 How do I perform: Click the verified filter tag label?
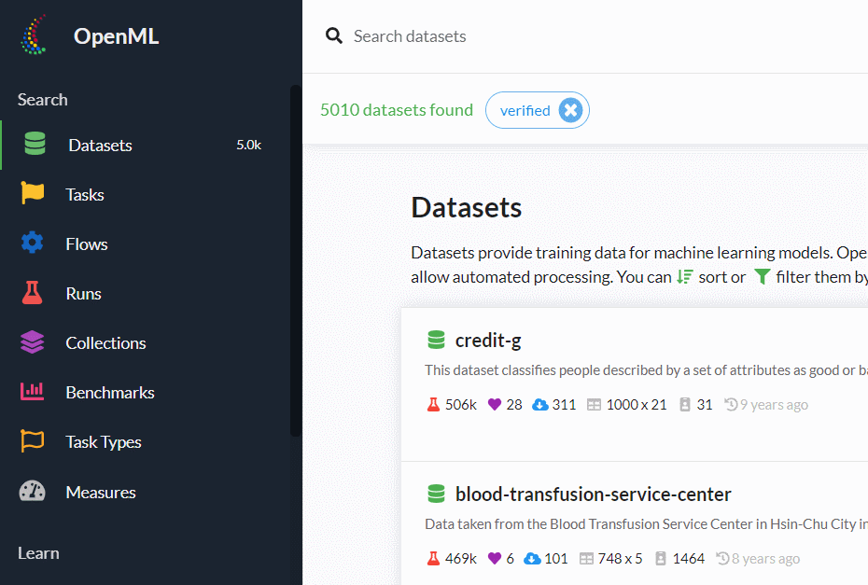click(x=525, y=111)
